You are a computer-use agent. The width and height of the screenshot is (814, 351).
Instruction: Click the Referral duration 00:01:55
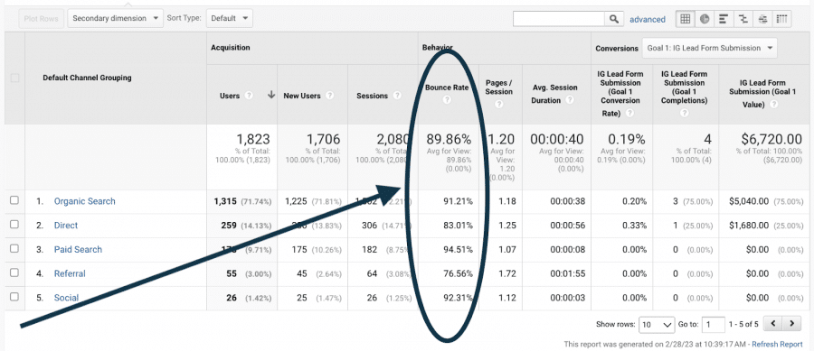point(567,273)
